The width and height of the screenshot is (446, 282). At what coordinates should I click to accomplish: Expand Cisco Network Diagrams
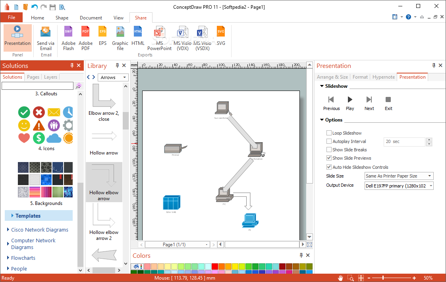[x=8, y=229]
